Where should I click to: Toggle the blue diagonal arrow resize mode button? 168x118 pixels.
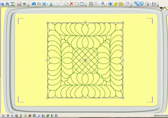[x=142, y=4]
